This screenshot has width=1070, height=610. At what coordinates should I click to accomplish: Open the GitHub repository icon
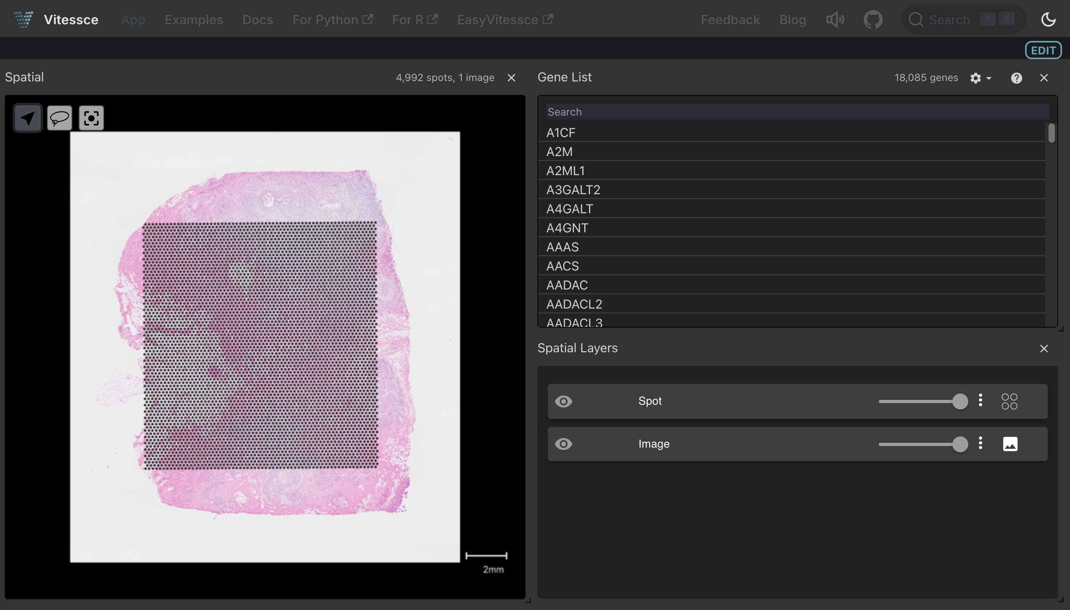coord(873,20)
